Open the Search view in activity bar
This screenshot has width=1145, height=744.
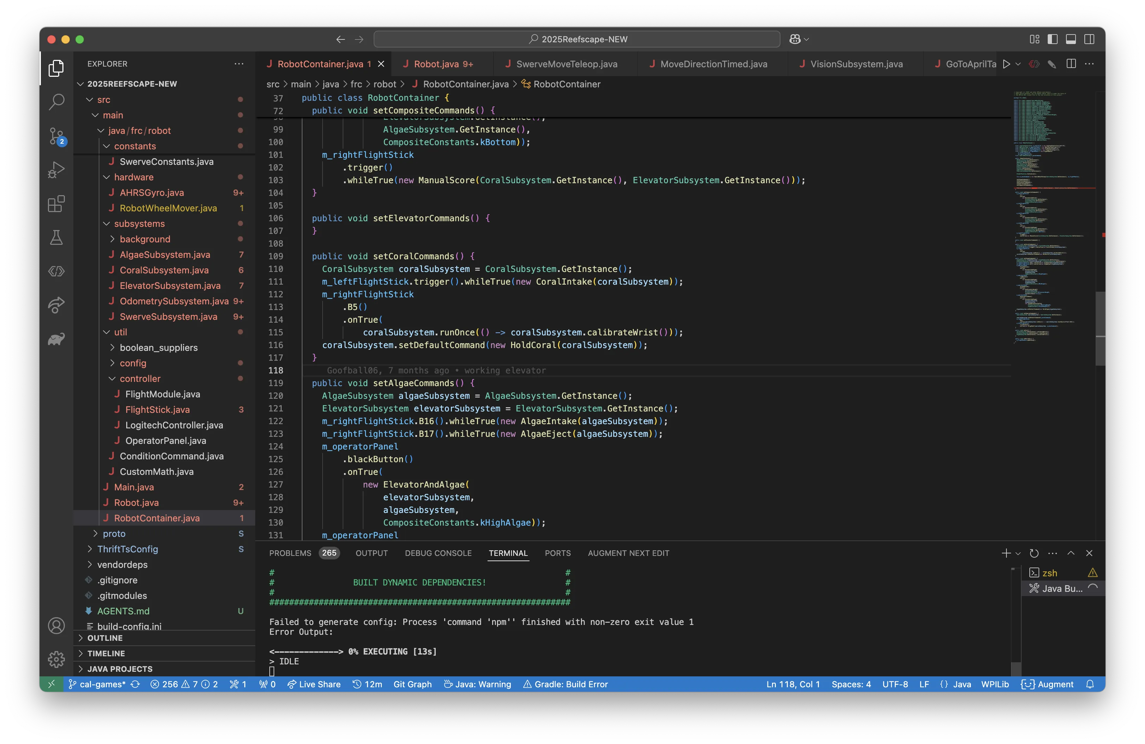pos(56,102)
